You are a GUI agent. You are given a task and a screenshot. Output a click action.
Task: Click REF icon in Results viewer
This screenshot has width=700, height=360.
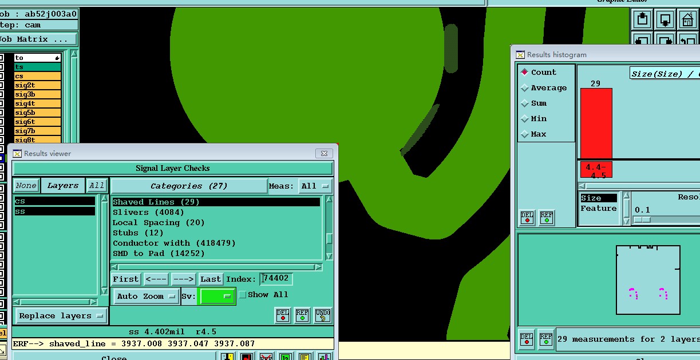(x=302, y=315)
